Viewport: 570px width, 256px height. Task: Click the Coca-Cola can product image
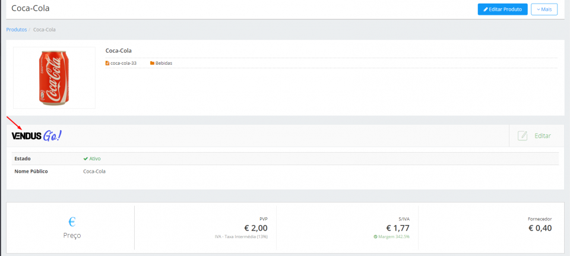tap(54, 78)
